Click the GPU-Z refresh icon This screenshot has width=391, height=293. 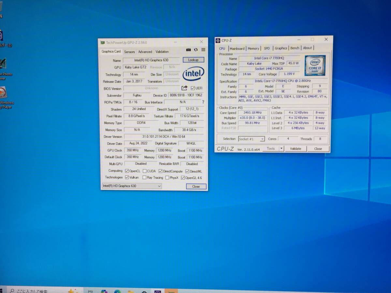(x=196, y=50)
